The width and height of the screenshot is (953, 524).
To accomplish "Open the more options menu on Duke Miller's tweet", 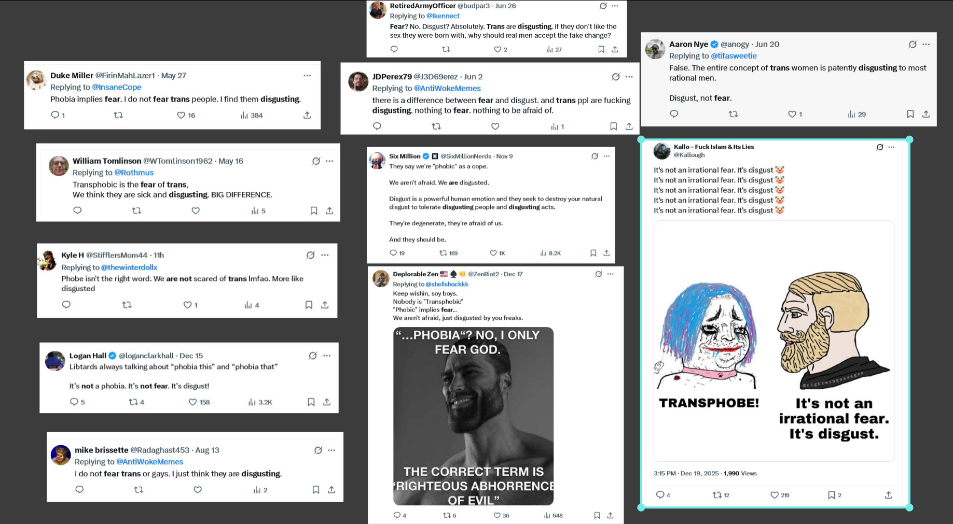I will click(307, 76).
